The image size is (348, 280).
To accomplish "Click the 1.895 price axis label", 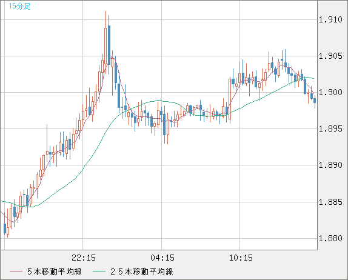I will (330, 128).
